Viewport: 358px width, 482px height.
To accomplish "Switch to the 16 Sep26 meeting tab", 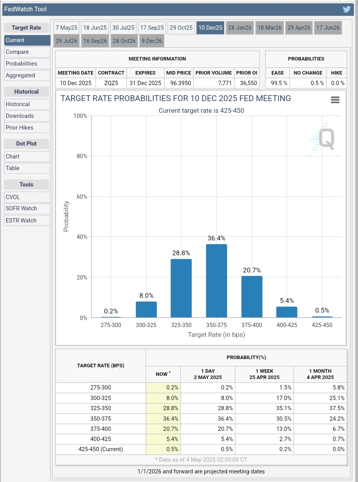I will pos(95,41).
